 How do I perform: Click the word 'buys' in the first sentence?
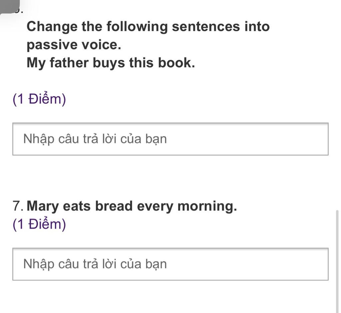(x=109, y=63)
